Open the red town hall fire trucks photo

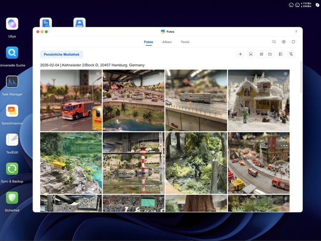259,163
